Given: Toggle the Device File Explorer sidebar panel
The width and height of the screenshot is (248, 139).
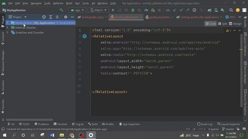Looking at the screenshot, I should (245, 102).
